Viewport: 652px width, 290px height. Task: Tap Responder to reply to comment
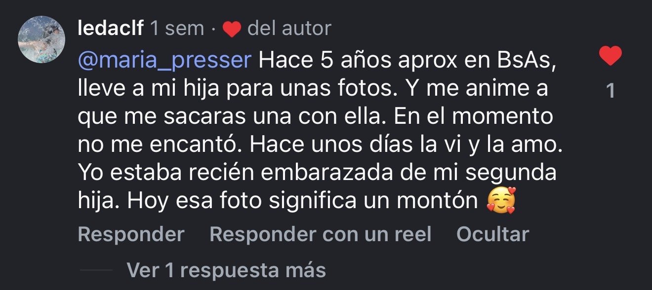pos(131,234)
